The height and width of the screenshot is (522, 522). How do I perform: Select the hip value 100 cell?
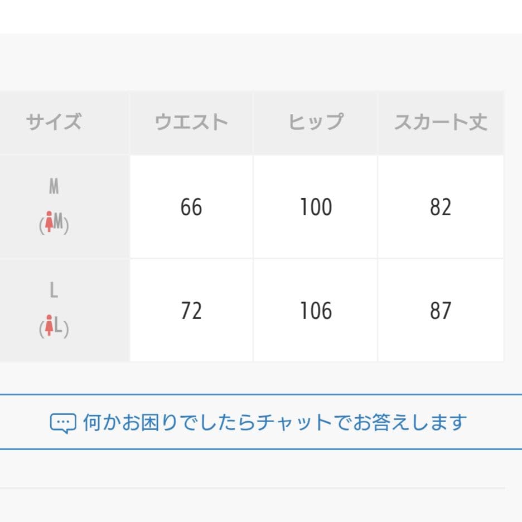coord(315,207)
